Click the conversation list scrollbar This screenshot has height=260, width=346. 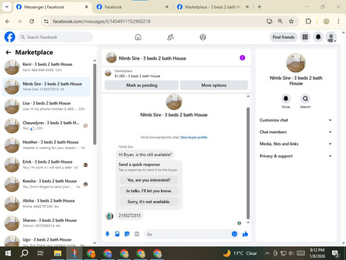[95, 104]
